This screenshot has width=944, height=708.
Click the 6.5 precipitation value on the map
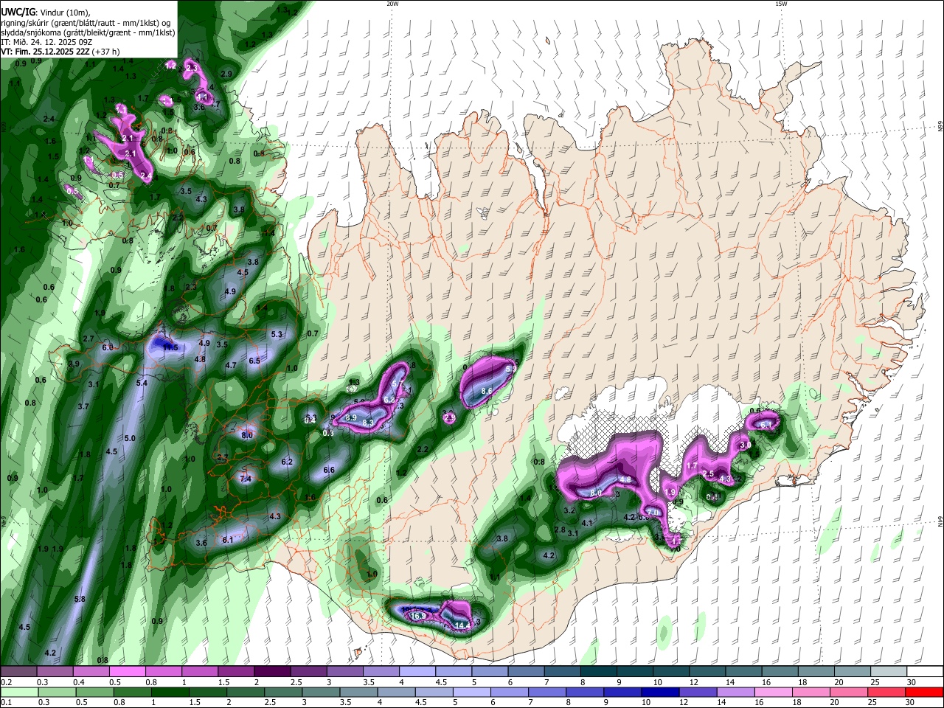coord(254,361)
